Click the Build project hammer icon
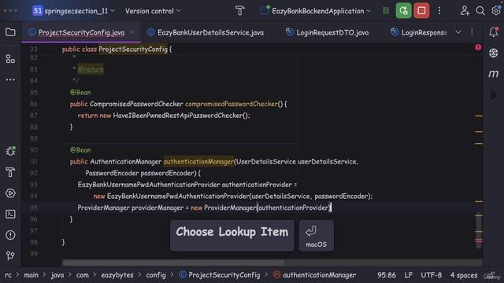This screenshot has height=283, width=504. tap(239, 11)
